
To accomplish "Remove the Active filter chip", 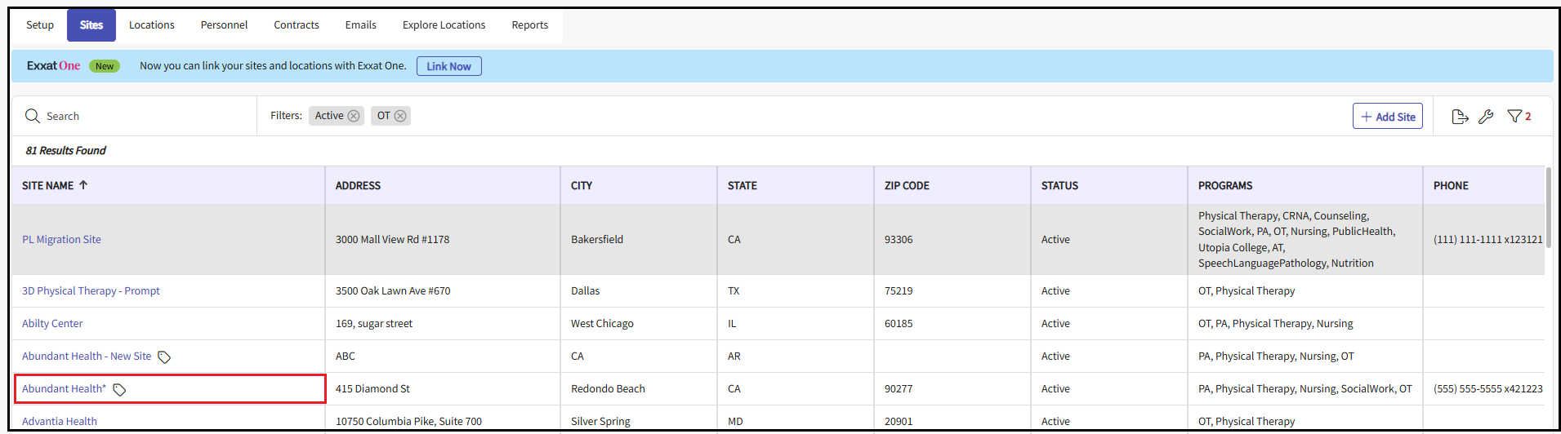I will click(354, 116).
